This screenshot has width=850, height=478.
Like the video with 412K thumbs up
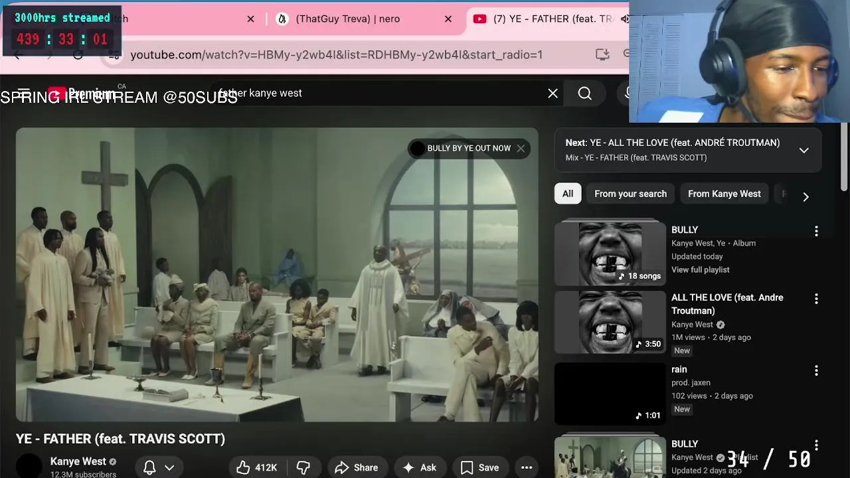(256, 467)
